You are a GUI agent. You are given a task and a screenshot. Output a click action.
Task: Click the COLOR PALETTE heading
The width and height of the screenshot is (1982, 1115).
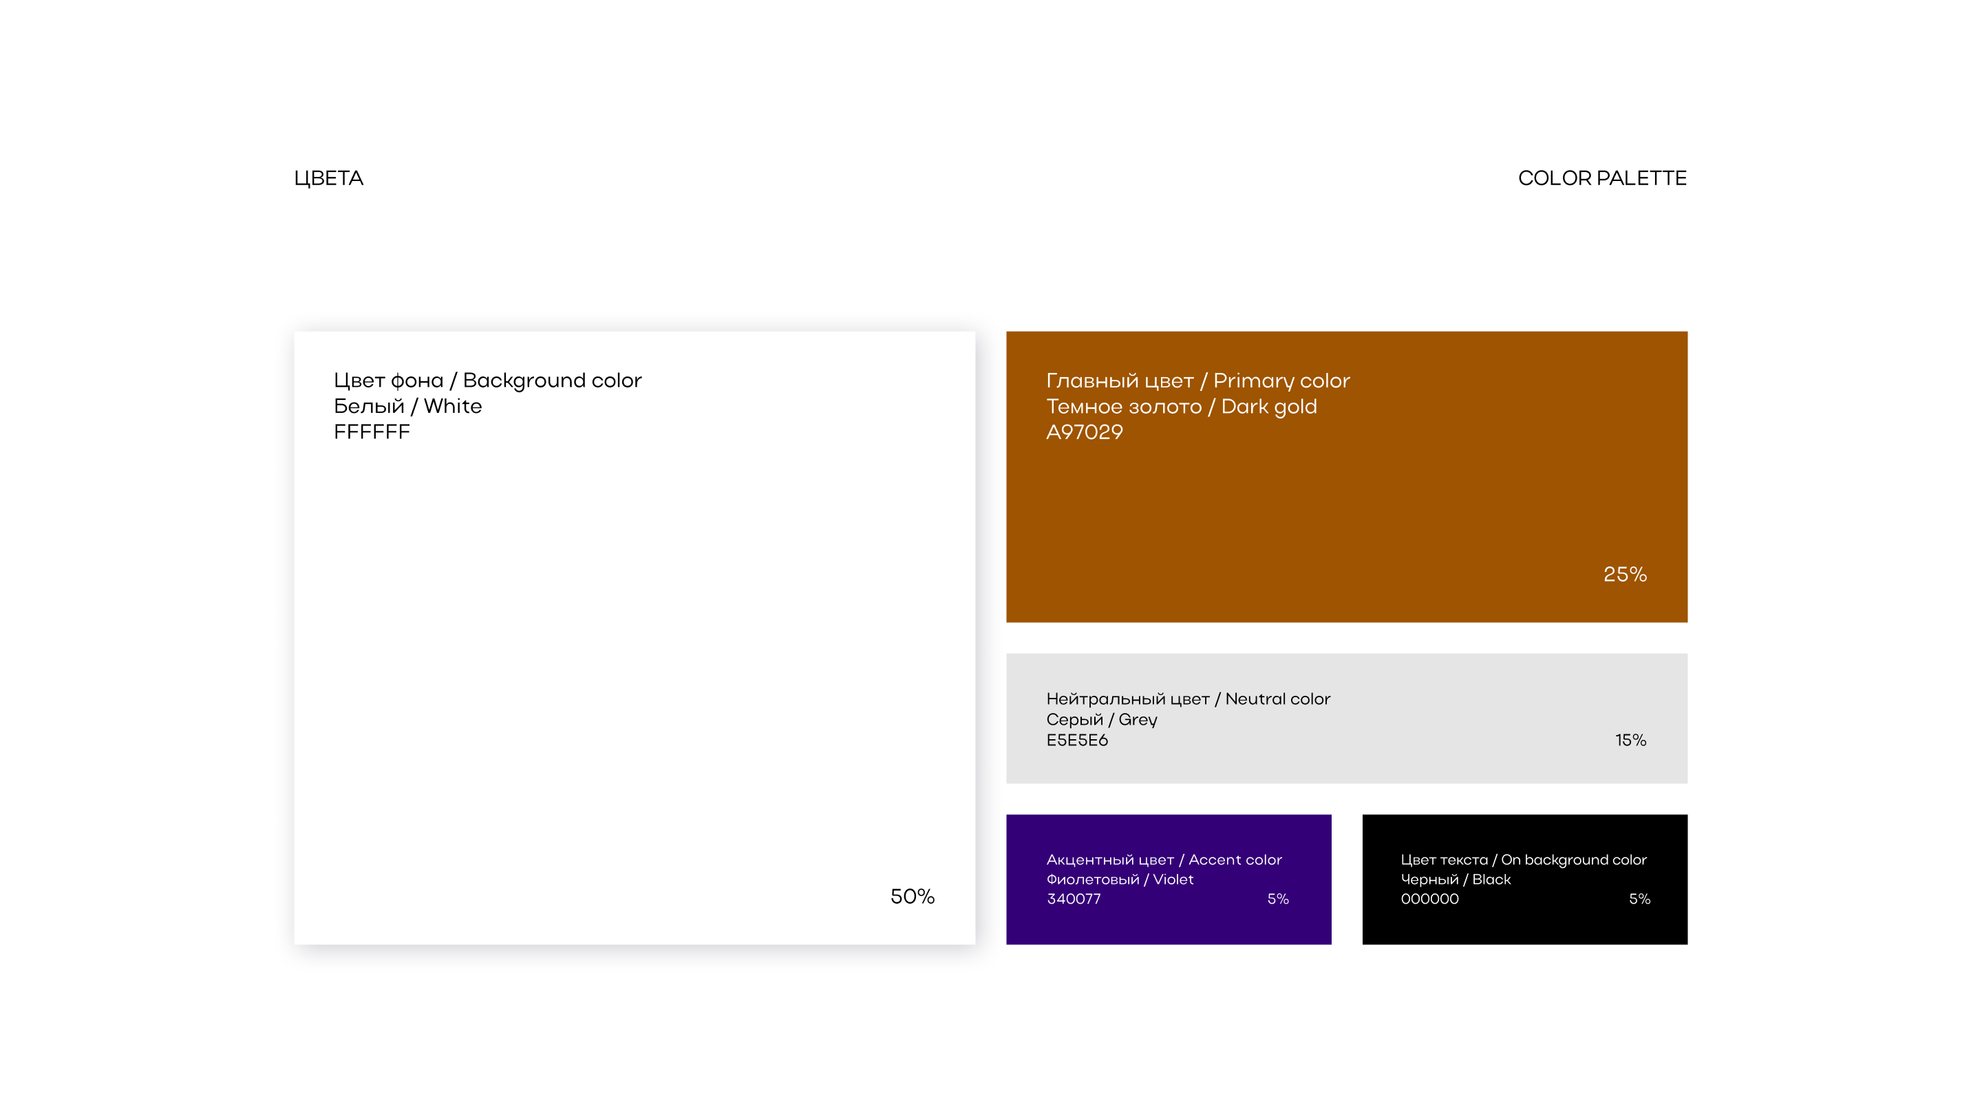1602,178
